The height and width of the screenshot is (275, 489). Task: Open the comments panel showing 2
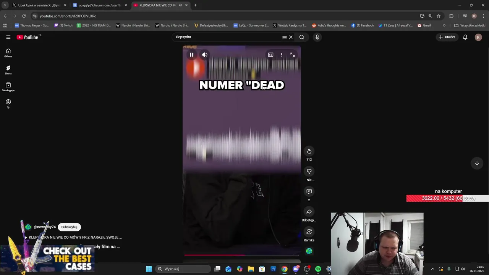pos(309,191)
